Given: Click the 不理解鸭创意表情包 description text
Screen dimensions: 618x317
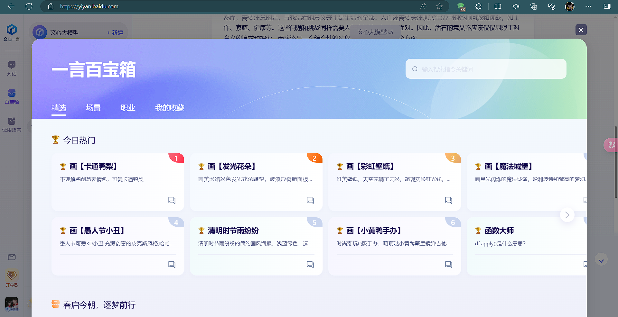Looking at the screenshot, I should [102, 179].
